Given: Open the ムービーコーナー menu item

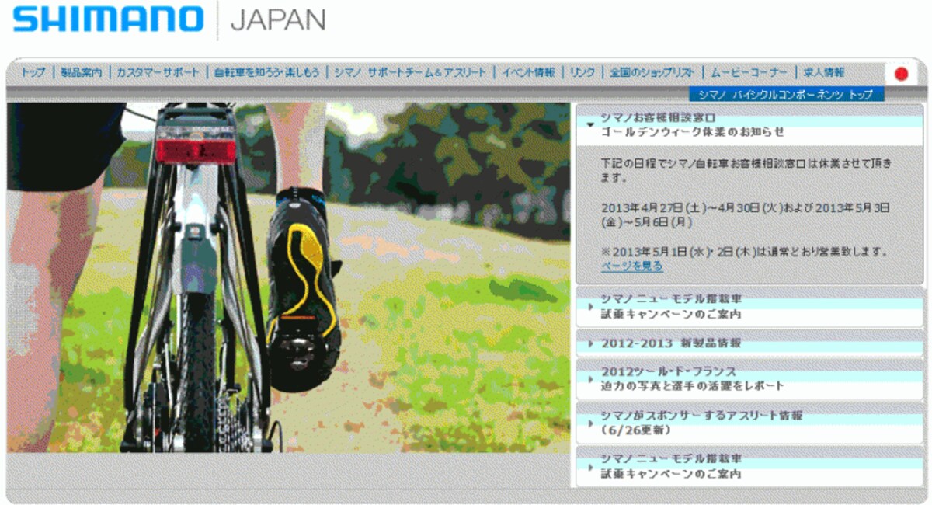Looking at the screenshot, I should 749,72.
